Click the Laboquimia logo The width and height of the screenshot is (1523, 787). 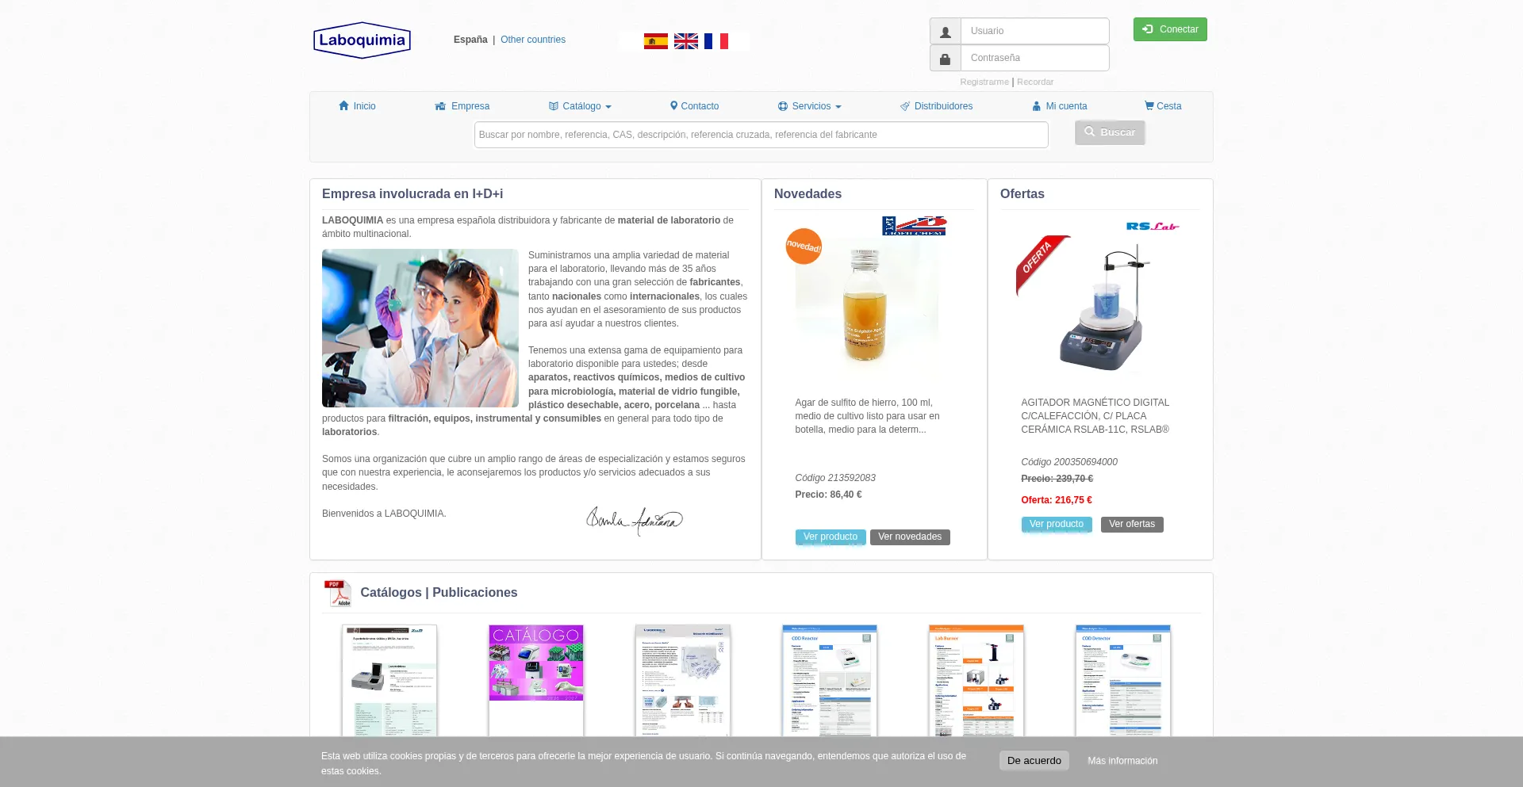pyautogui.click(x=362, y=40)
